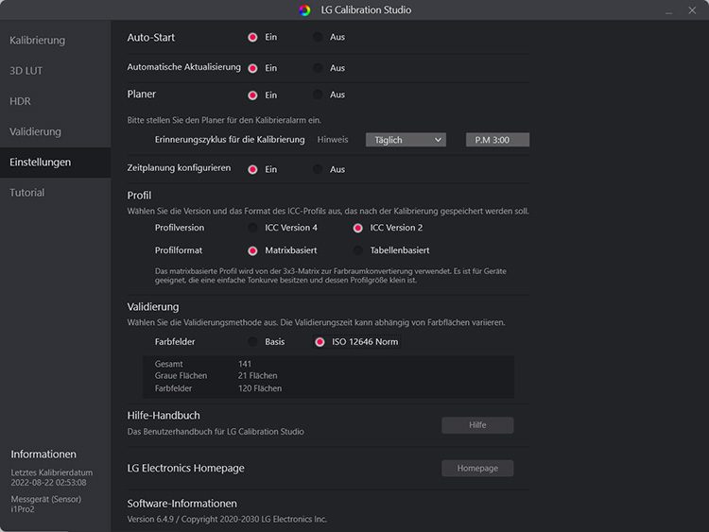Choose ICC Version 2 profile version

tap(357, 228)
